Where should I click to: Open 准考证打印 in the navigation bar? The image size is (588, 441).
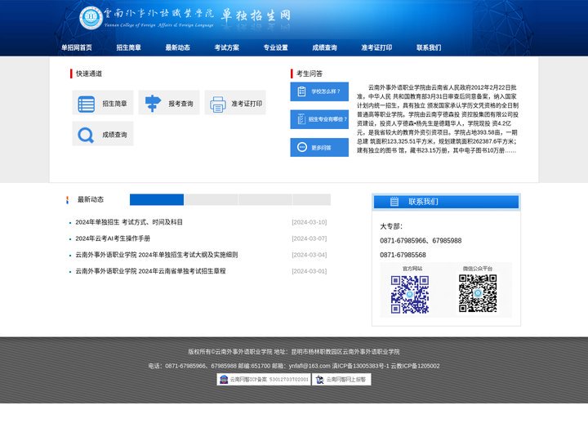click(376, 47)
